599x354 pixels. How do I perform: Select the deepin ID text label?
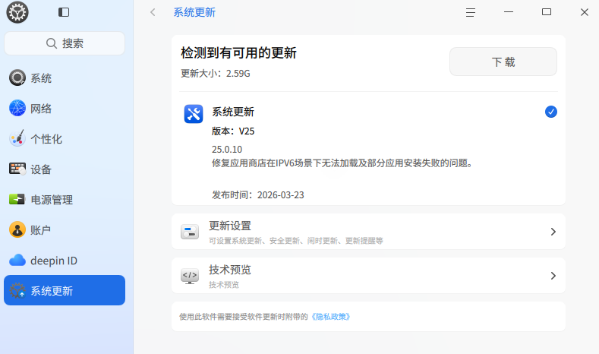click(x=54, y=261)
